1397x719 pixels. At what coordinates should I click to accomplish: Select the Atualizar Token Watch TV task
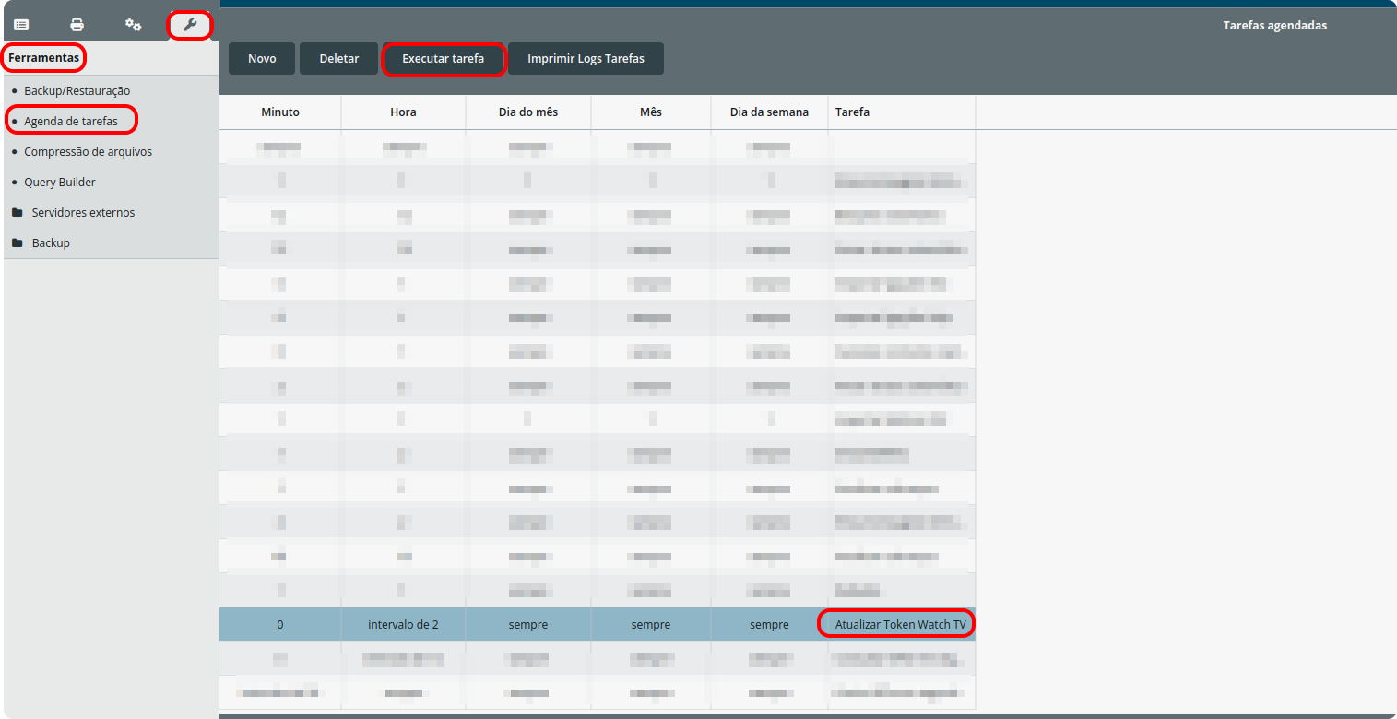click(900, 625)
